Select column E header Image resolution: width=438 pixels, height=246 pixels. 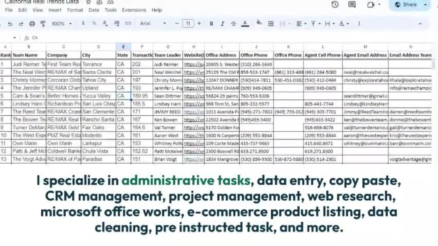123,47
